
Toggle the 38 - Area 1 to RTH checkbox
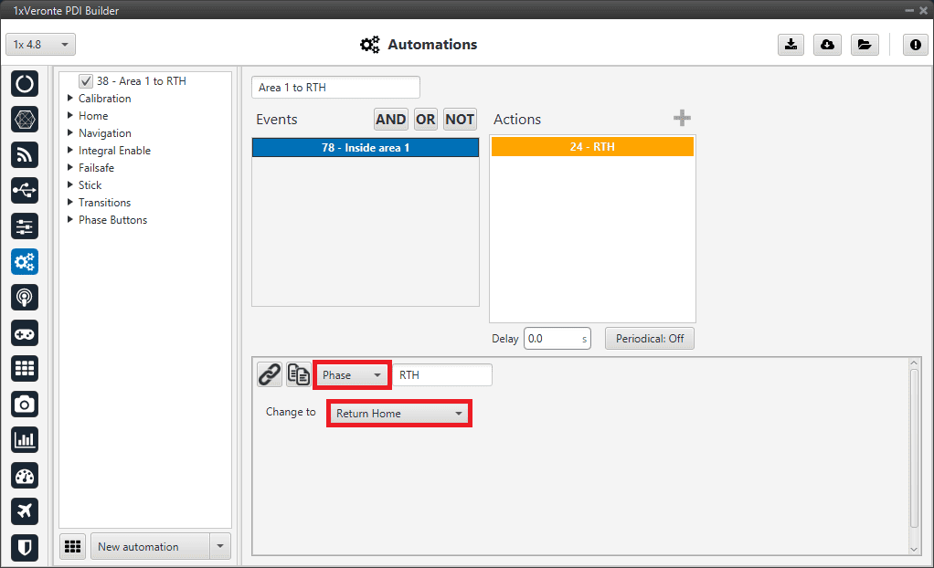click(x=86, y=81)
